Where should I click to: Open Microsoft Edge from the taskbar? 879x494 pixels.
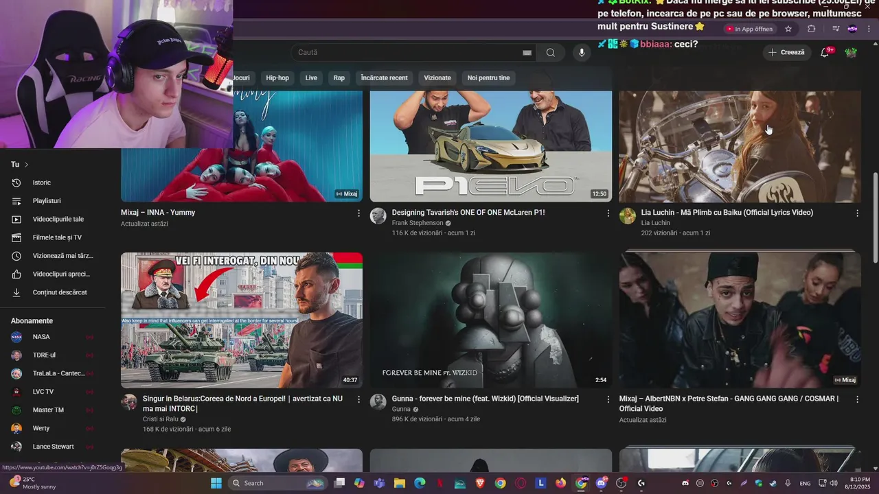tap(420, 483)
